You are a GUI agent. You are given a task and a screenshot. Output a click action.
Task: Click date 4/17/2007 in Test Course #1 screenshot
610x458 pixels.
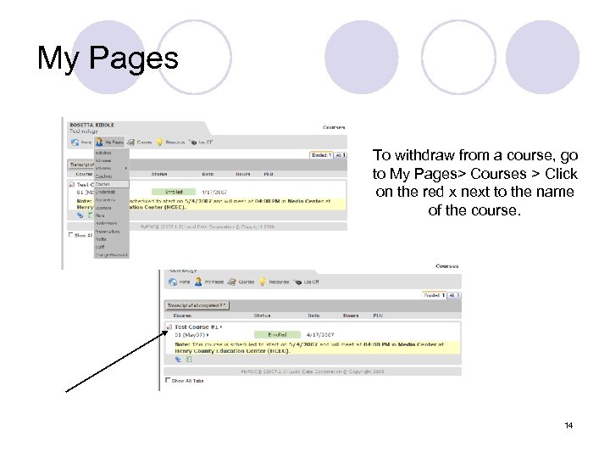pos(320,335)
